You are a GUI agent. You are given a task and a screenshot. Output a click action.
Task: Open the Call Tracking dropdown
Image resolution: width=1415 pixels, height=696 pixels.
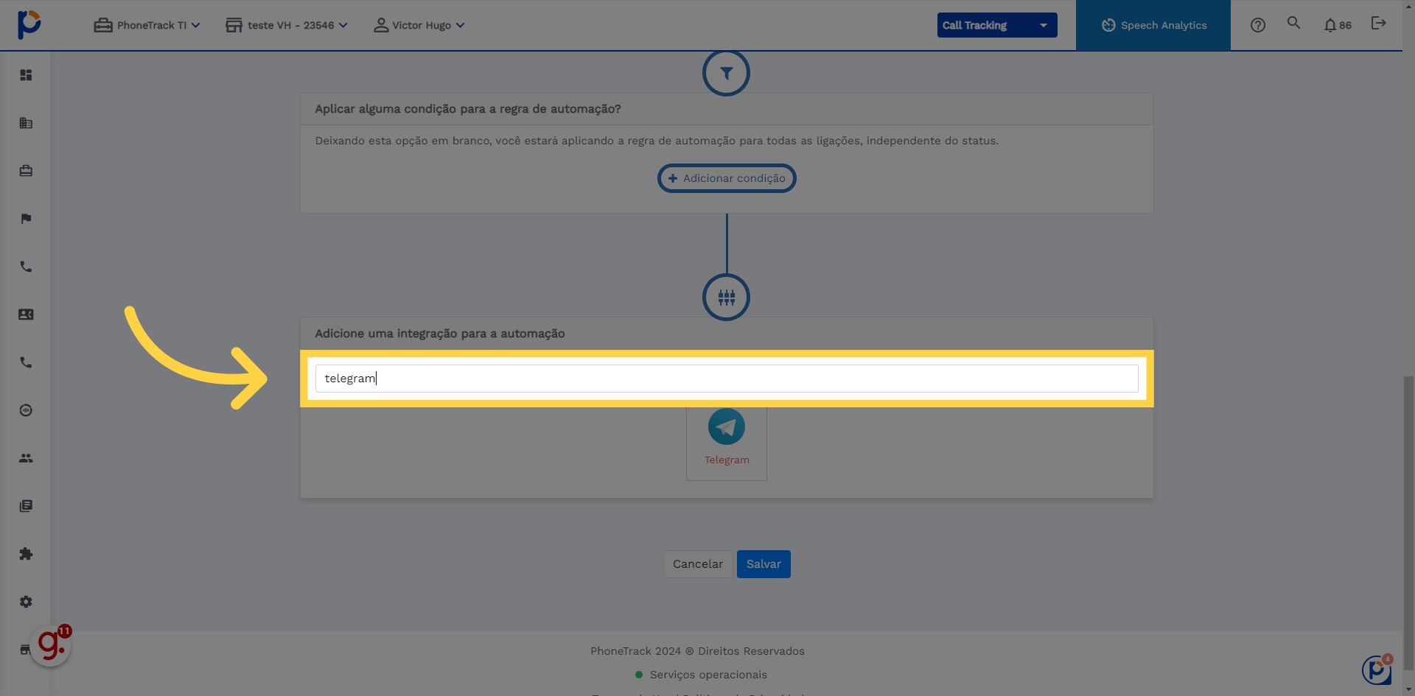(x=997, y=25)
